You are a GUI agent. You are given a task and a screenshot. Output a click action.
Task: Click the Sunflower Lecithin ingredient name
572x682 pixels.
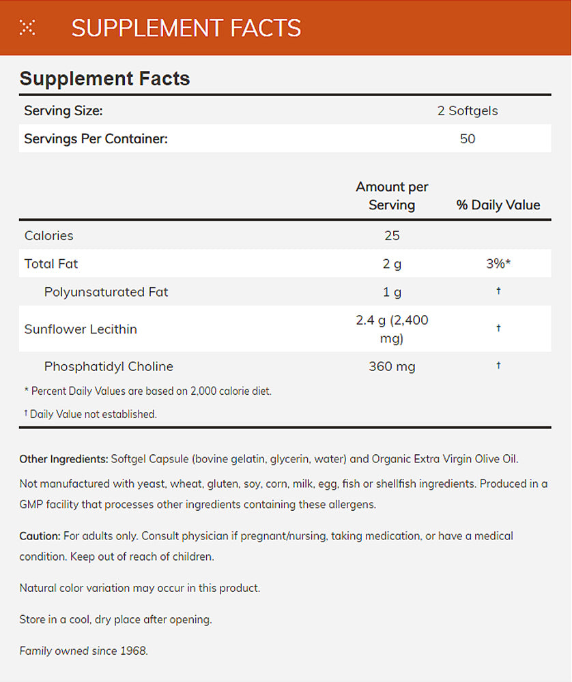pyautogui.click(x=81, y=329)
